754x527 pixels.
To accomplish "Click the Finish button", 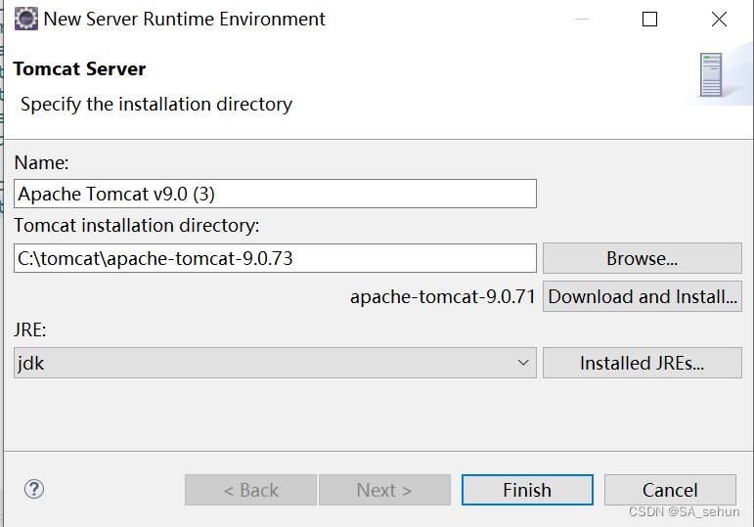I will pyautogui.click(x=527, y=490).
